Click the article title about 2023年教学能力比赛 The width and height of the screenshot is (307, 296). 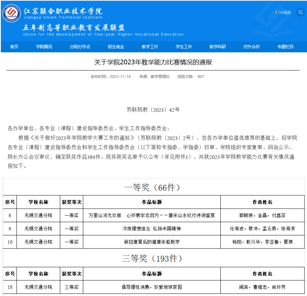(153, 62)
